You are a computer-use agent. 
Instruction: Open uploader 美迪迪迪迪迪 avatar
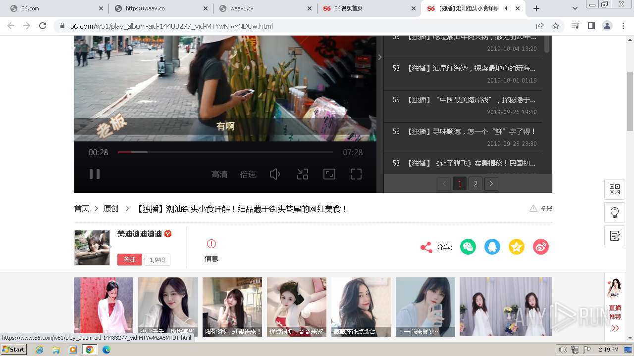point(92,248)
